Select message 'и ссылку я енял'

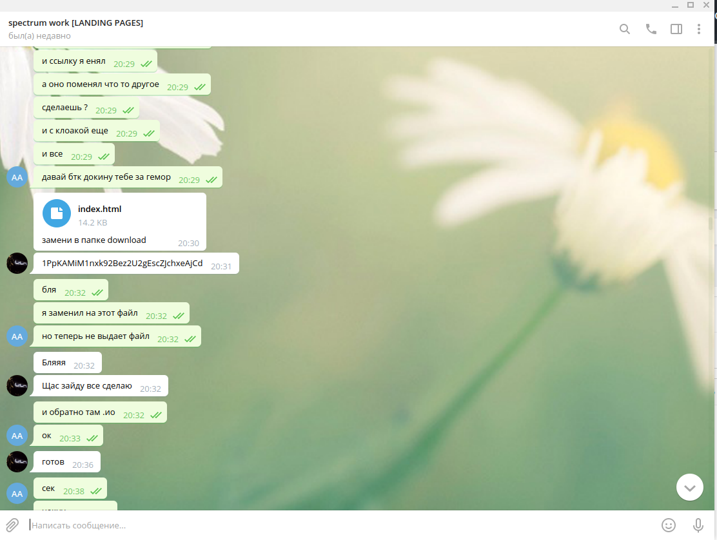click(x=95, y=62)
